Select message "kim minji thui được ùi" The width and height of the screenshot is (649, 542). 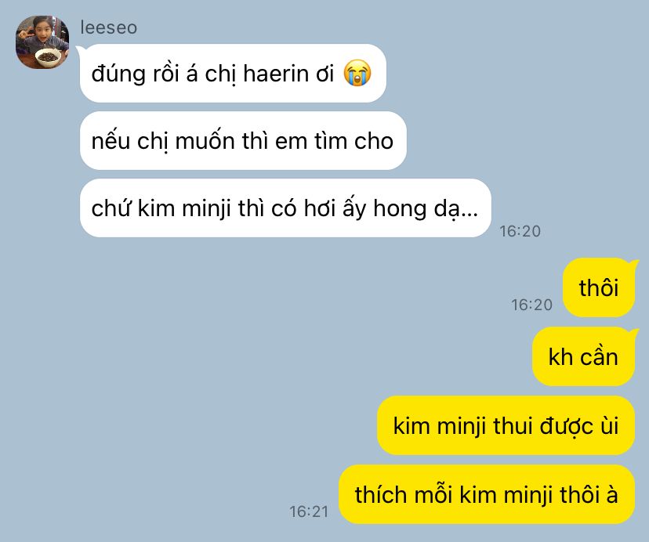506,425
